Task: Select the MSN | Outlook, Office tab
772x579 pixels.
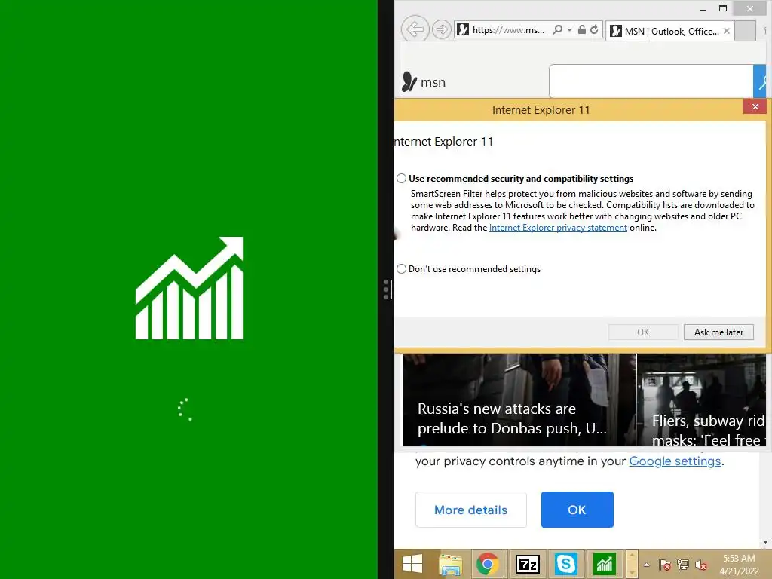Action: 670,31
